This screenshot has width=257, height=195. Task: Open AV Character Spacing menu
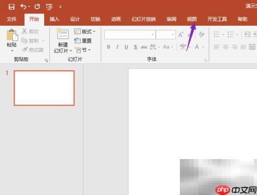(155, 47)
